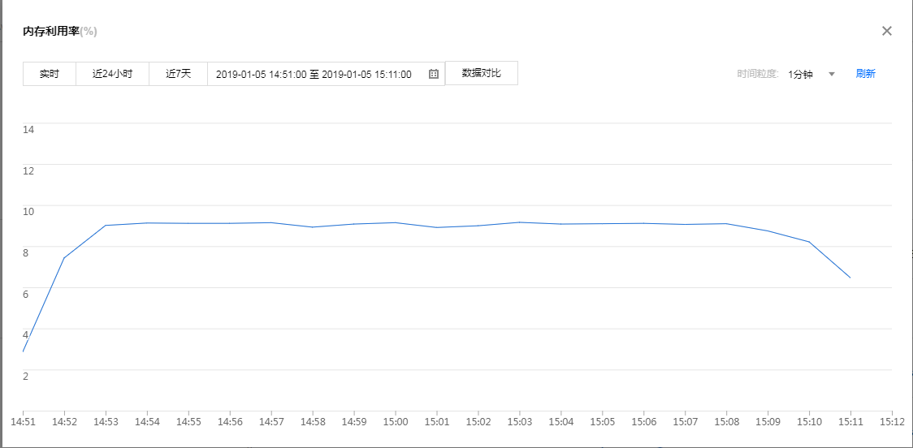Expand the 1分钟 time granularity dropdown
The width and height of the screenshot is (913, 448).
[800, 74]
